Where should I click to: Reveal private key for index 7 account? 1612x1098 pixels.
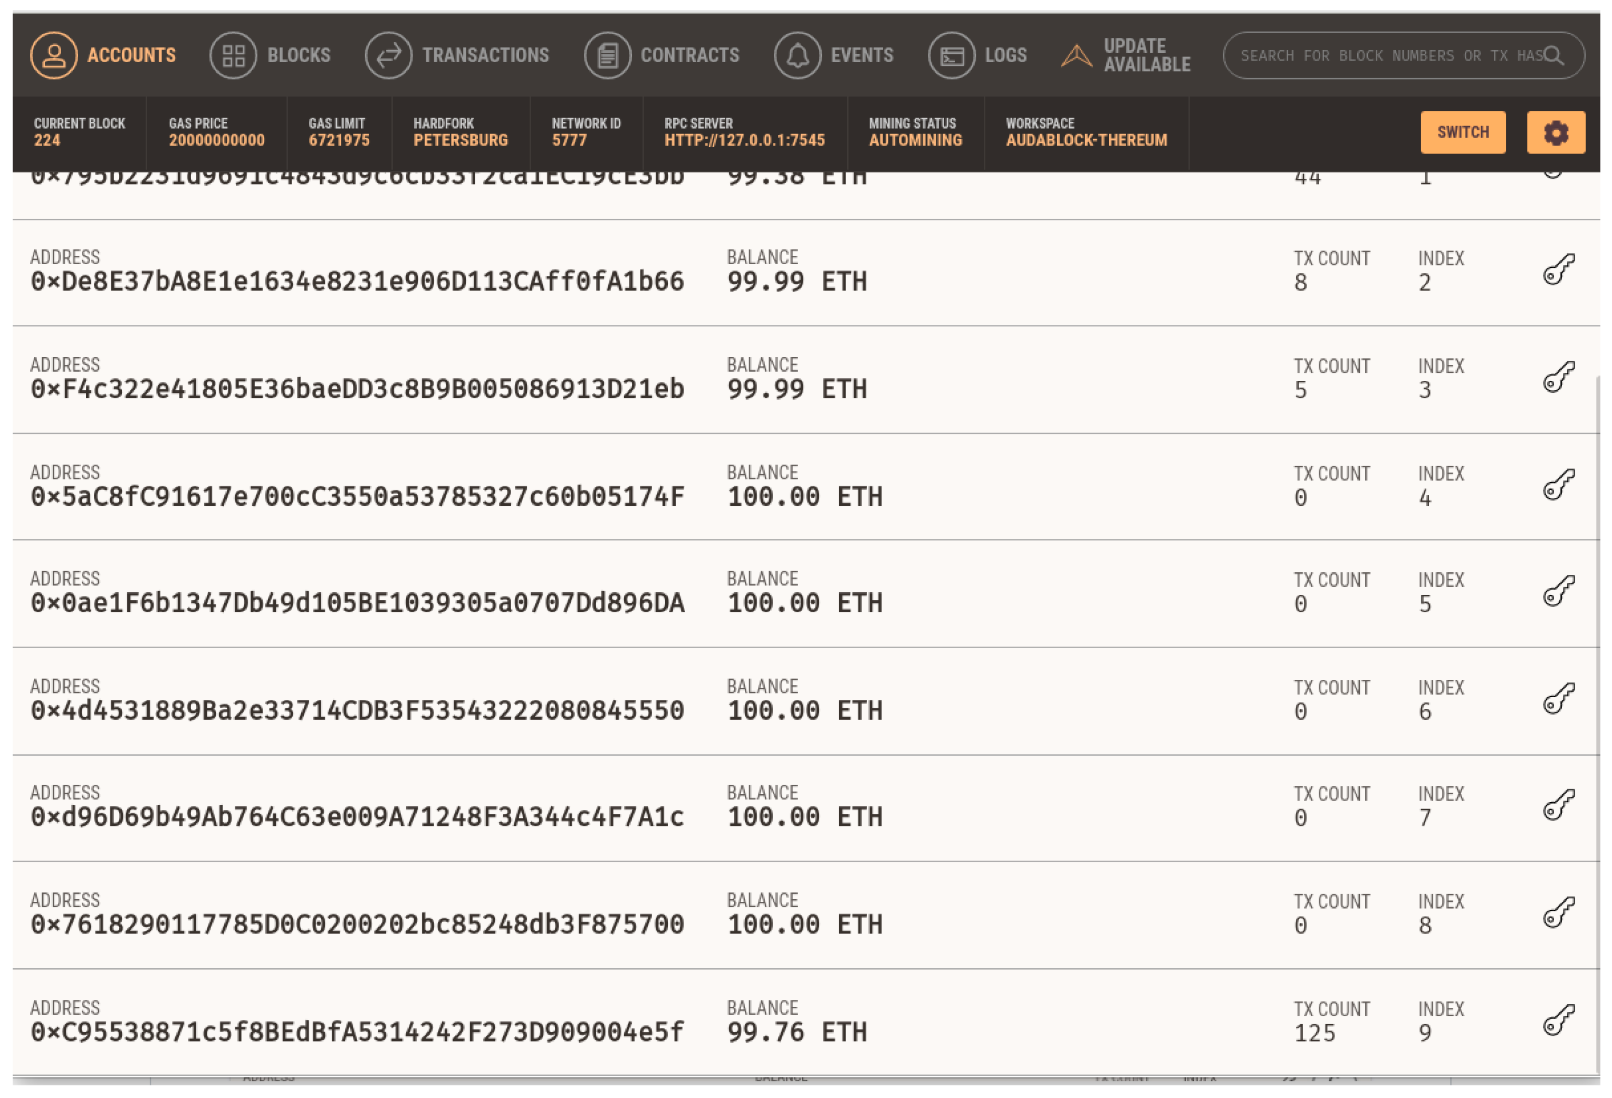(1559, 805)
